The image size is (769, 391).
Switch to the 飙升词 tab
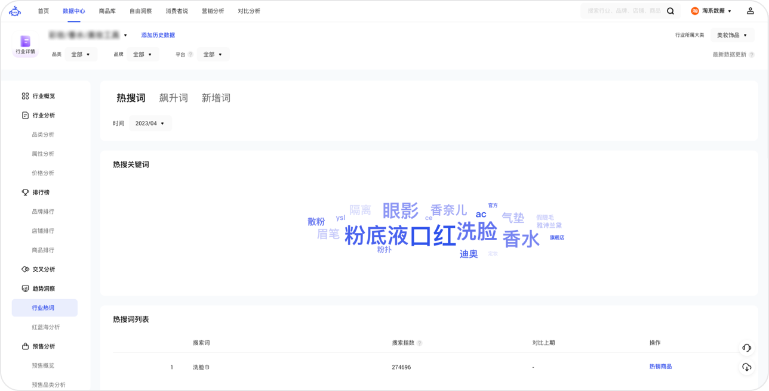174,98
